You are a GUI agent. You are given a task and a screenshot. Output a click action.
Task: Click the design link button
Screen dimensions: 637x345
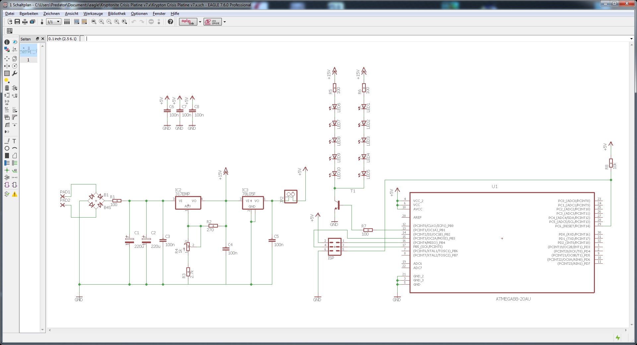coord(188,22)
